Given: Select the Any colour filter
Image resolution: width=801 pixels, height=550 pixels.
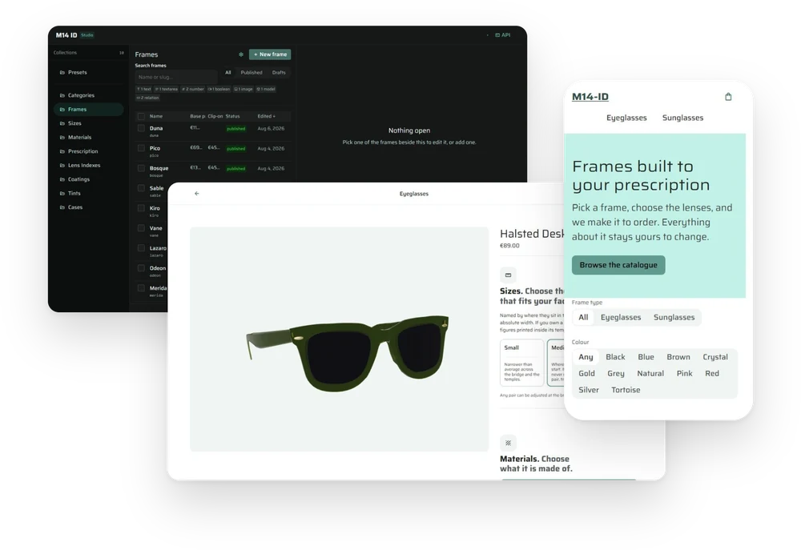Looking at the screenshot, I should [x=586, y=357].
